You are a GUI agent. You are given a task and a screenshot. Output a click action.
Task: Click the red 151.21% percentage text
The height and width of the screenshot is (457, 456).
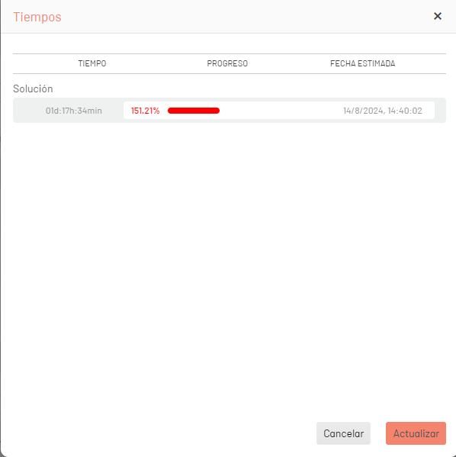click(x=145, y=111)
